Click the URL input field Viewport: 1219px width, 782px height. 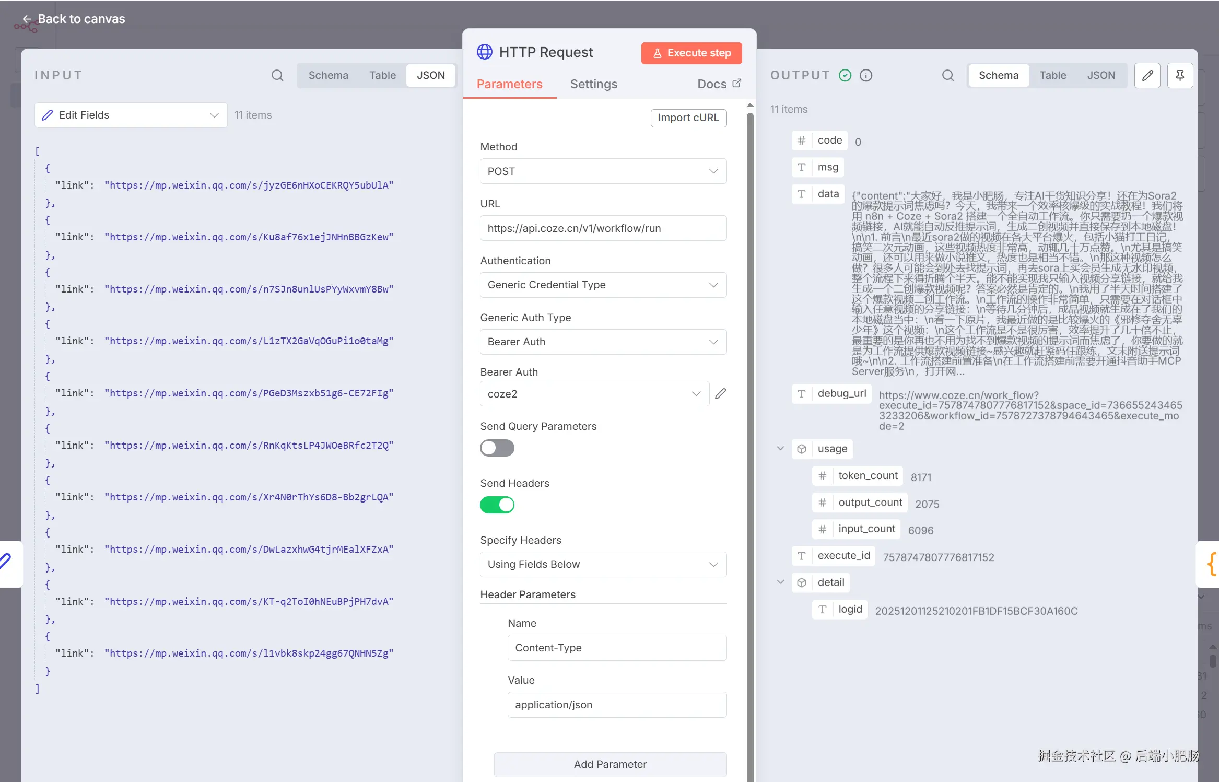tap(603, 228)
